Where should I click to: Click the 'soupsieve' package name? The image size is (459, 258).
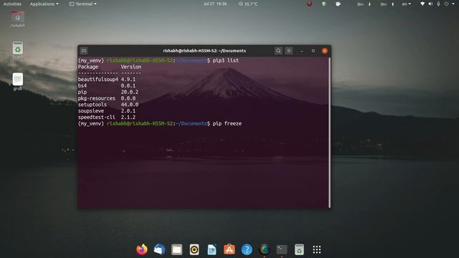tap(91, 111)
